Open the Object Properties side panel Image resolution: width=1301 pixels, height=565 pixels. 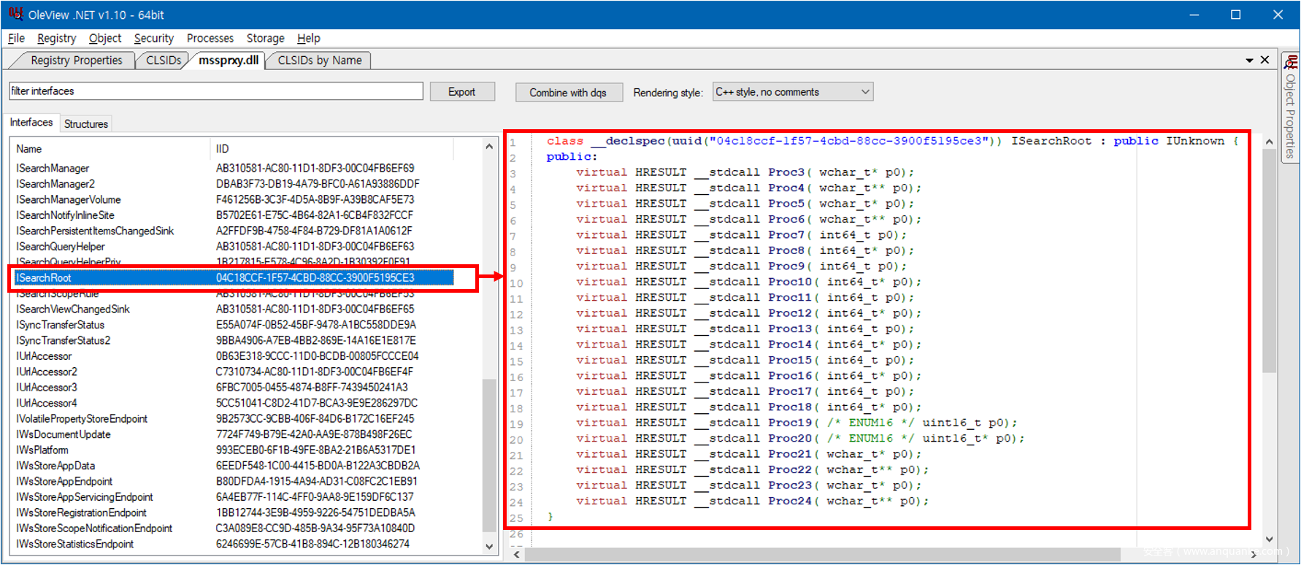[x=1290, y=109]
